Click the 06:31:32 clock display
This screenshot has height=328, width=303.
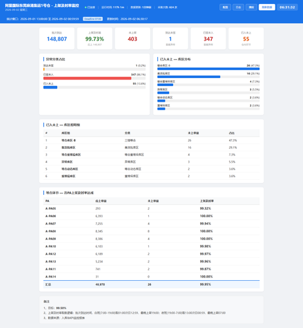coord(287,7)
